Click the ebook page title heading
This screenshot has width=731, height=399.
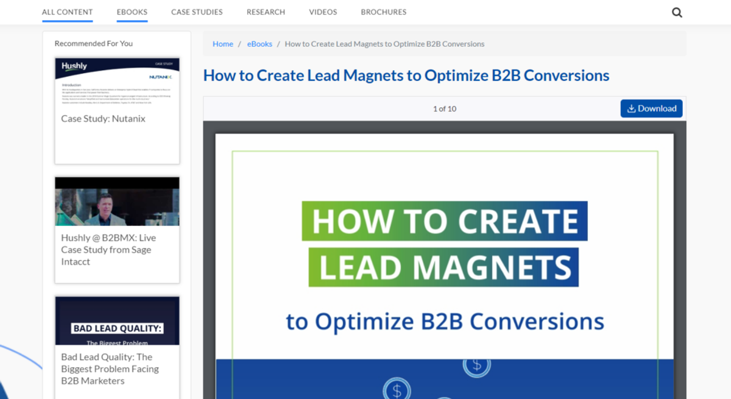[x=406, y=76]
